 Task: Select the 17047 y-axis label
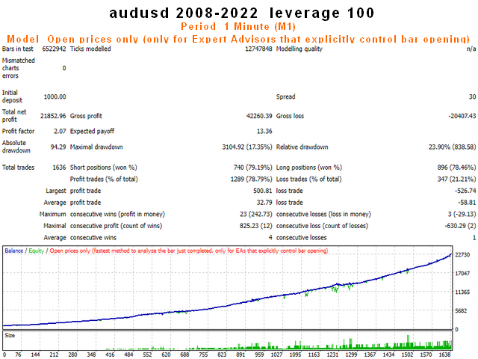click(x=462, y=274)
